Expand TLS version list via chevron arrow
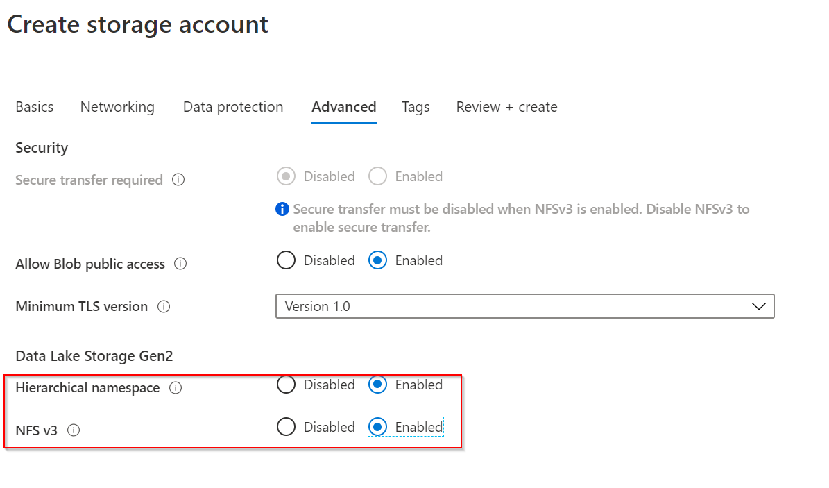Viewport: 829px width, 488px height. (x=759, y=306)
